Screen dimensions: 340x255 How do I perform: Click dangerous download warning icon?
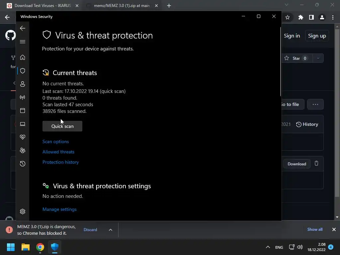[x=9, y=230]
